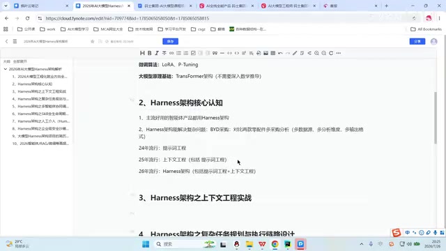
Task: Open outline item 10 in sidebar
Action: pyautogui.click(x=40, y=144)
